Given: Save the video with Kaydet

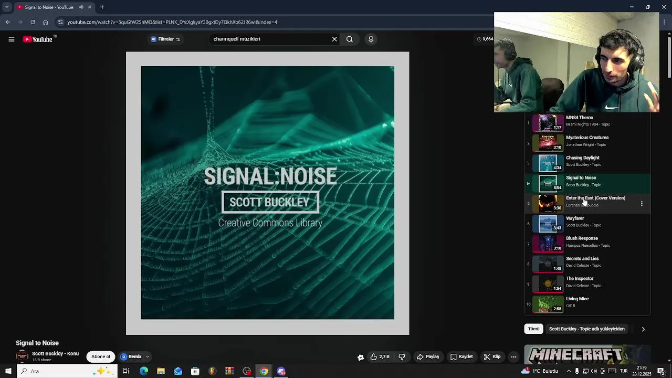Looking at the screenshot, I should click(461, 357).
